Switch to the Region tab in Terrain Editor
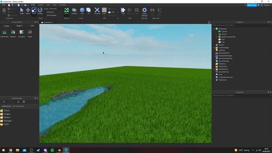 (x=20, y=25)
